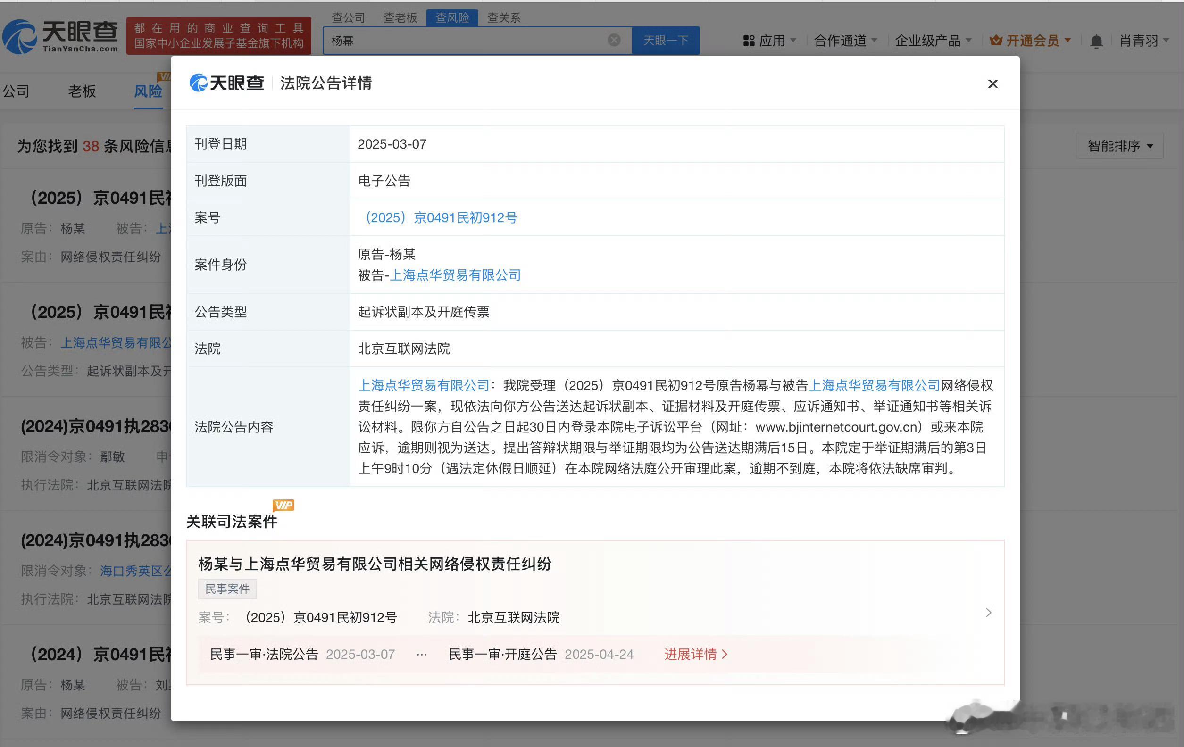Screen dimensions: 1184x747
Task: Click first 上海点华贸易有限公司 link in announcement content
Action: click(423, 385)
